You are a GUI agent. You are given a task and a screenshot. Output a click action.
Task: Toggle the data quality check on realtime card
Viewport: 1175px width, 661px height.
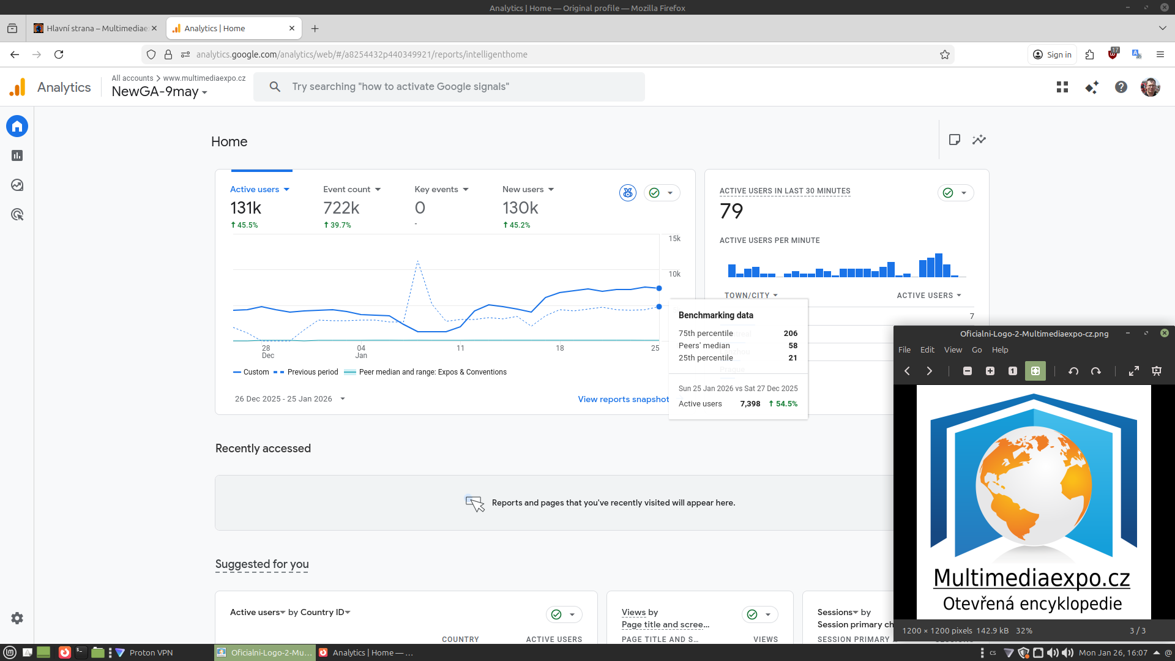[949, 193]
